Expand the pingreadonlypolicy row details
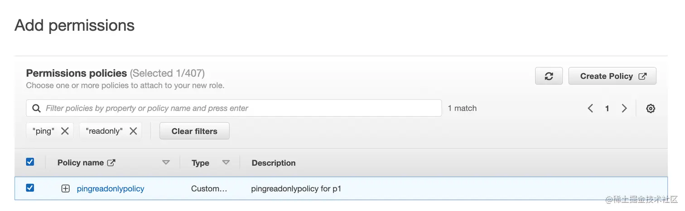The image size is (685, 211). point(66,189)
